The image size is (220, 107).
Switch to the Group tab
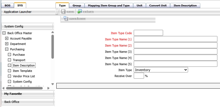click(x=77, y=5)
